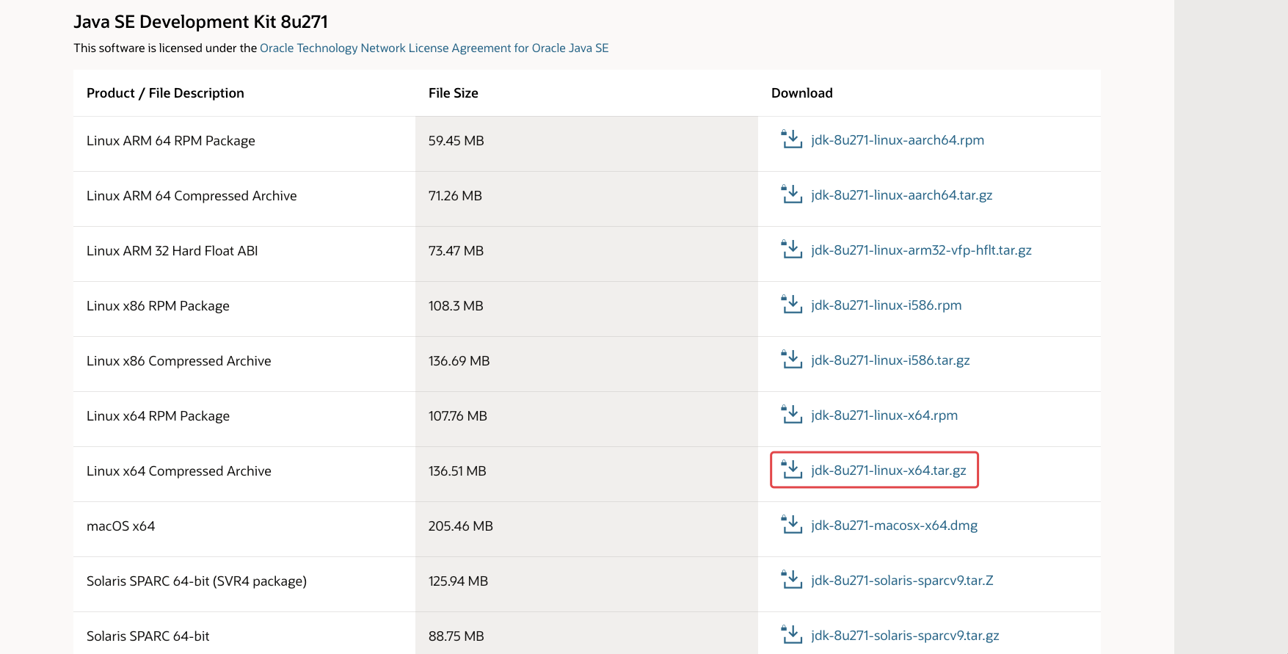Image resolution: width=1288 pixels, height=654 pixels.
Task: Select Solaris SPARC 64-bit (SVR4 package) text
Action: 197,581
